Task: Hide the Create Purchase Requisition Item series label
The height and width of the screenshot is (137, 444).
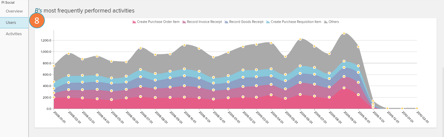Action: tap(296, 22)
